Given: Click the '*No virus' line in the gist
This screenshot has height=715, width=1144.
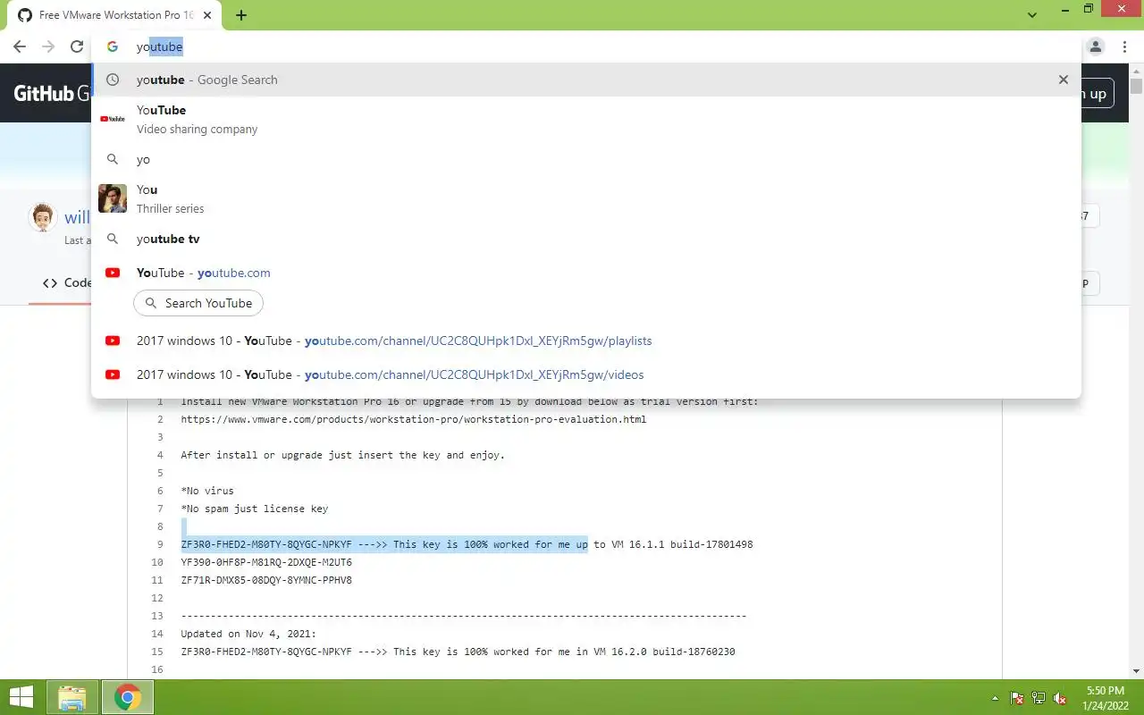Looking at the screenshot, I should click(x=207, y=491).
